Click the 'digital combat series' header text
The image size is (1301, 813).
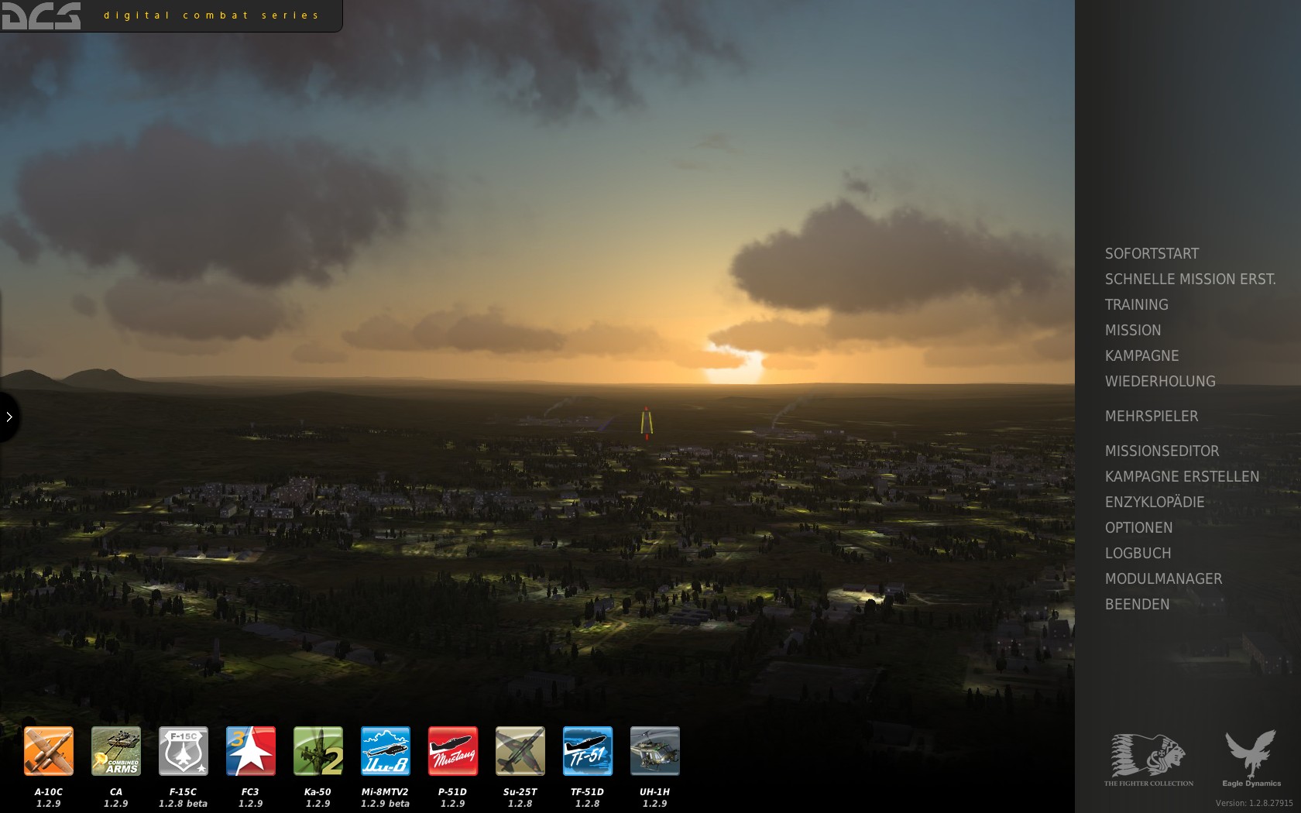211,15
